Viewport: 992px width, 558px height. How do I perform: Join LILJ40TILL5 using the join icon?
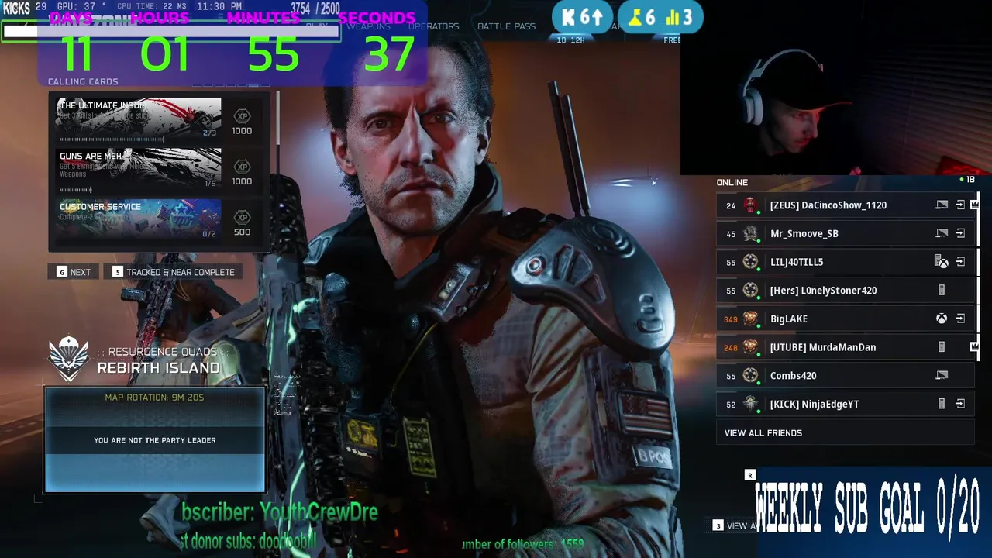[960, 262]
